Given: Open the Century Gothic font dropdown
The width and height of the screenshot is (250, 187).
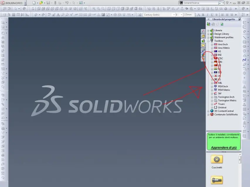Looking at the screenshot, I should click(174, 15).
